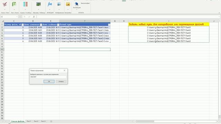Click horizontal scrollbar right arrow
This screenshot has height=124, width=221.
217,121
